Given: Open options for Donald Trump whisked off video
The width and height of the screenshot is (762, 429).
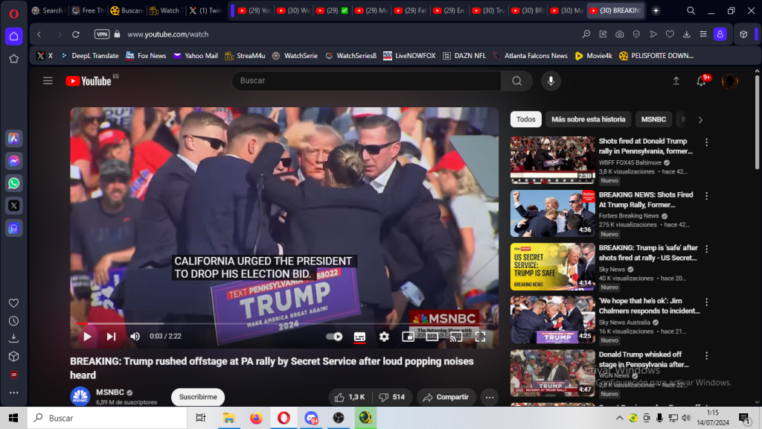Looking at the screenshot, I should [707, 356].
